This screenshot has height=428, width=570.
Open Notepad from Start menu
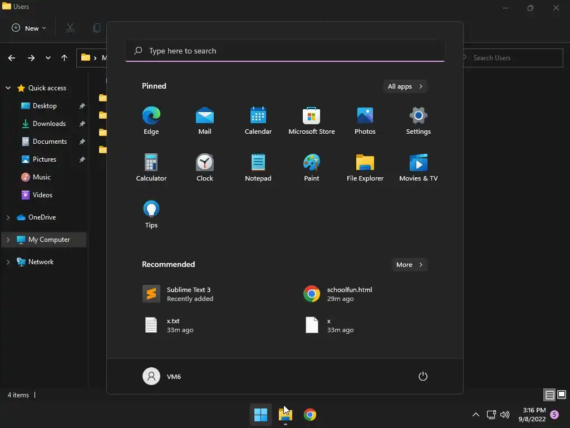tap(258, 167)
